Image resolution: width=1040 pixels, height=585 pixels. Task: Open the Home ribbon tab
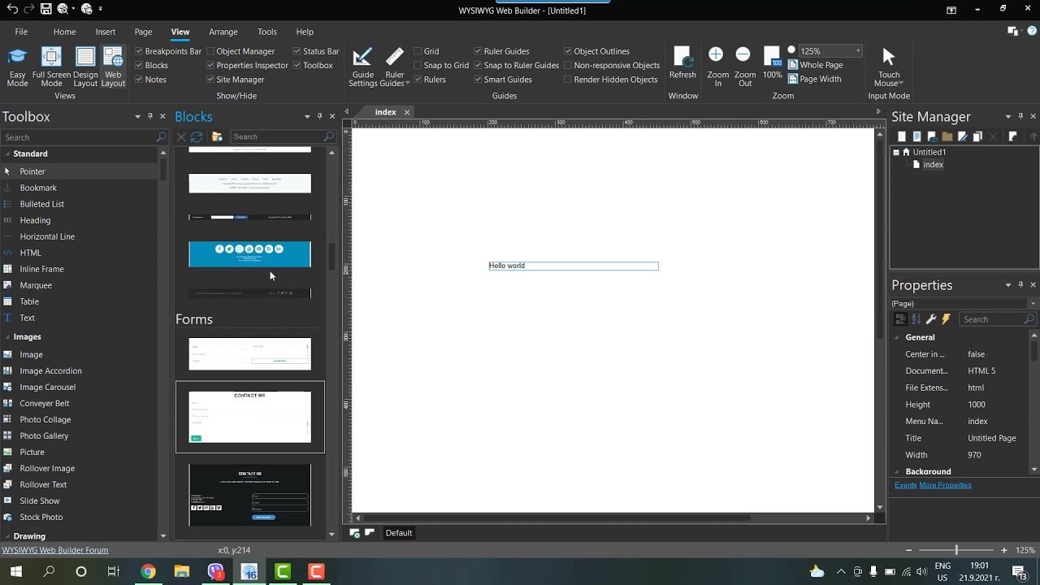pyautogui.click(x=65, y=32)
